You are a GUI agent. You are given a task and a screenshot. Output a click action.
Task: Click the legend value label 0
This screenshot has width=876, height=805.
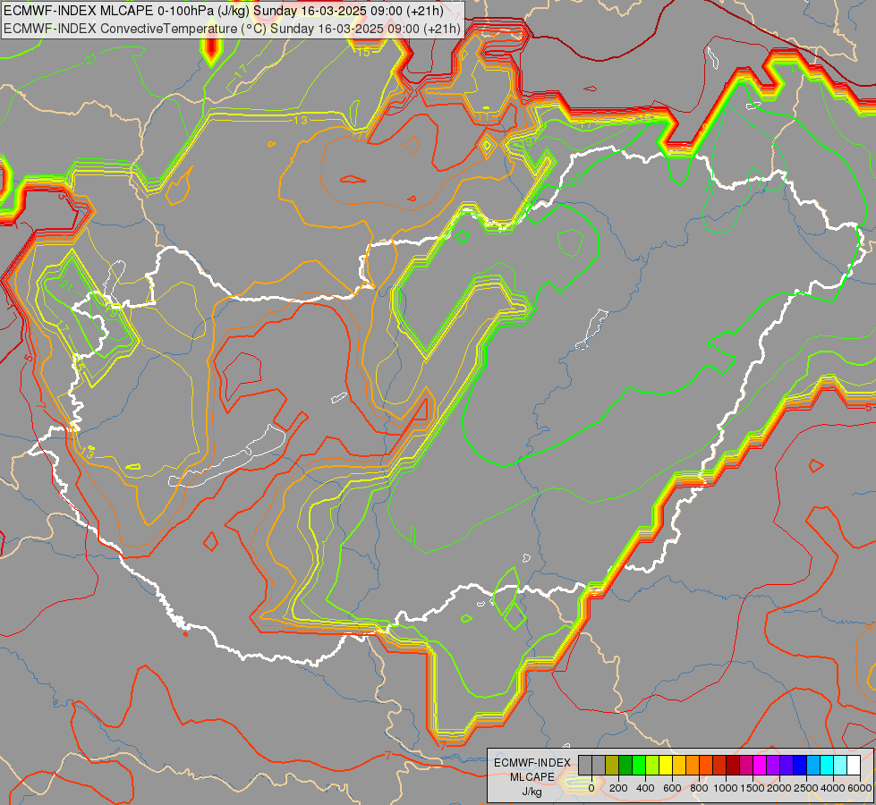tap(591, 788)
